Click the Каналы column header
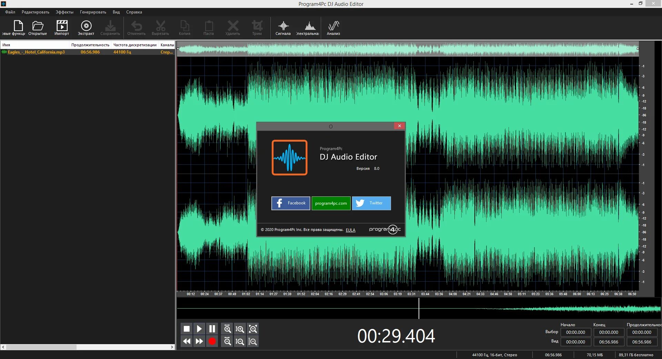Viewport: 662px width, 359px height. pyautogui.click(x=168, y=45)
